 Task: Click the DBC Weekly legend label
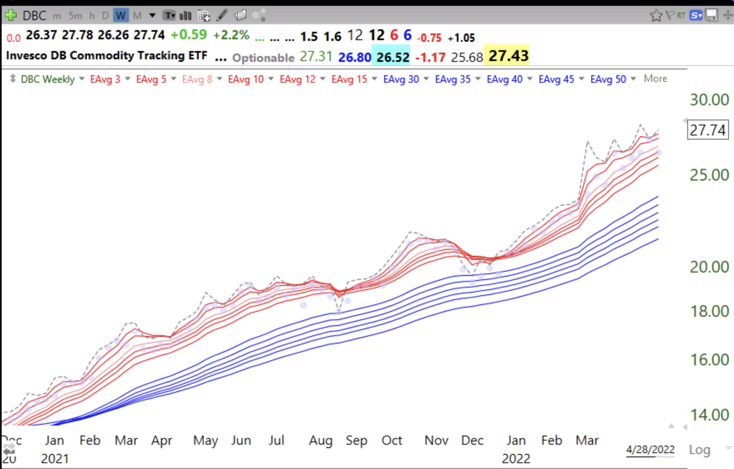[48, 79]
